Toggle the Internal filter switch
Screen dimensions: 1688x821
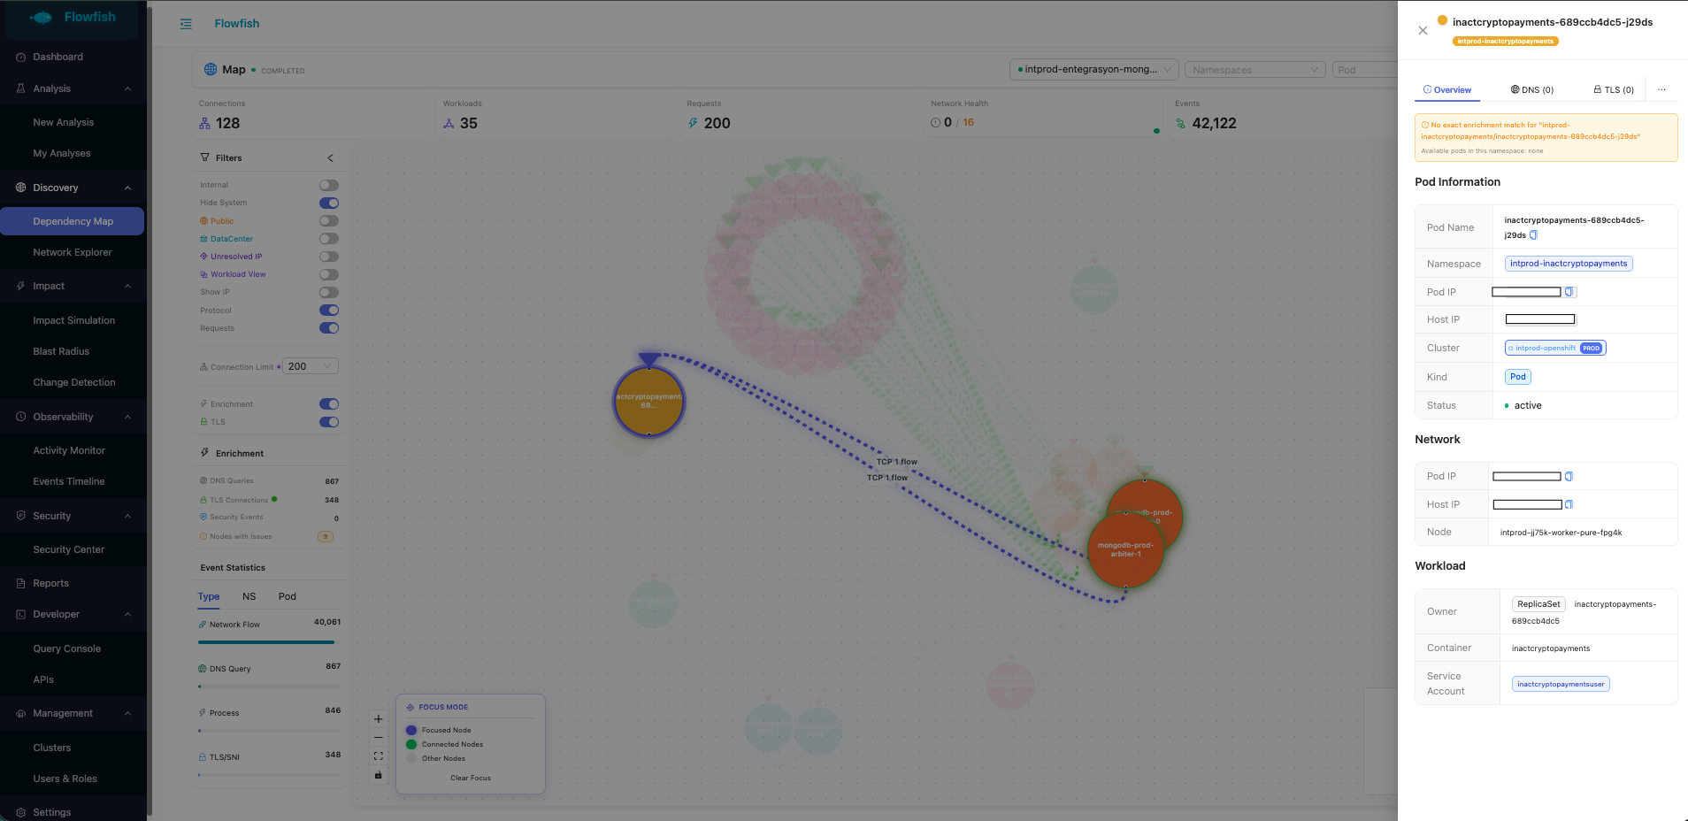pos(329,186)
